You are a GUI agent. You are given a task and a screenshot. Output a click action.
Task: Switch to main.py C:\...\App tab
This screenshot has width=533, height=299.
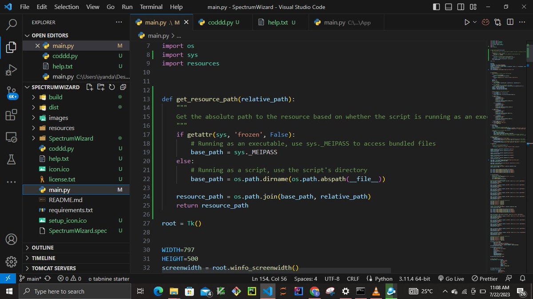(x=347, y=22)
